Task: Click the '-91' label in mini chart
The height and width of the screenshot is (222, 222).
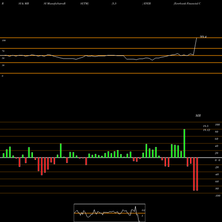Action: (x=143, y=210)
